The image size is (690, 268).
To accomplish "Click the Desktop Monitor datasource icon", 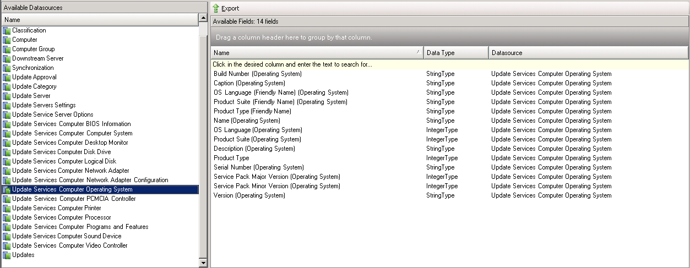I will pyautogui.click(x=7, y=143).
